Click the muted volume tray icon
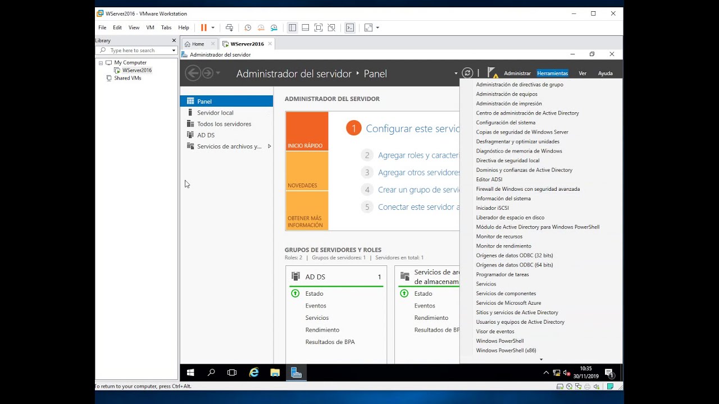This screenshot has height=404, width=719. pyautogui.click(x=567, y=373)
